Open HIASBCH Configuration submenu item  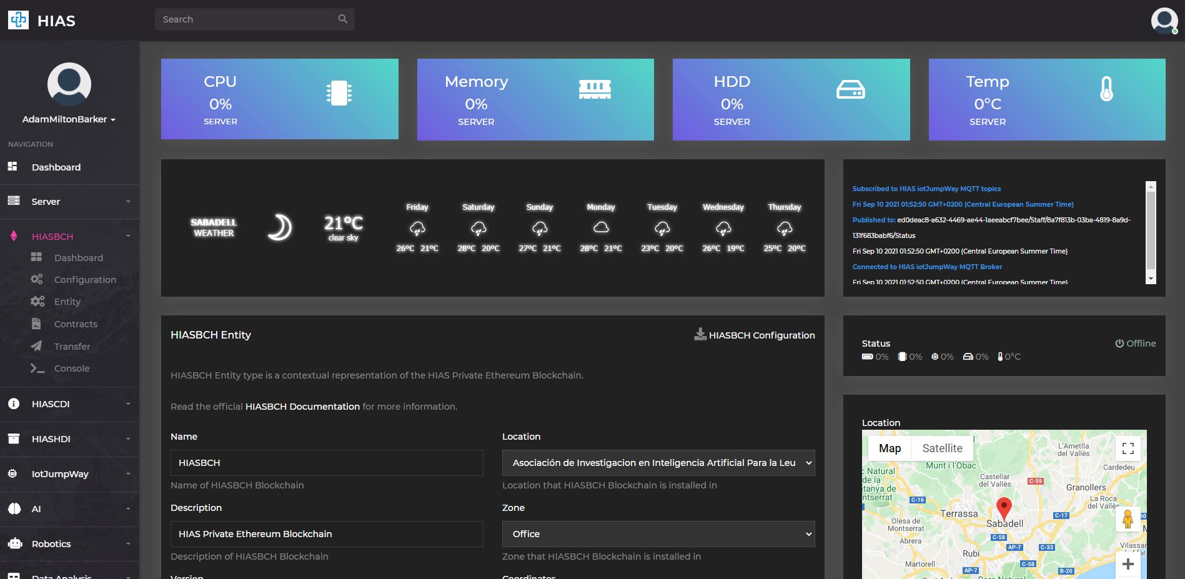[x=85, y=280]
